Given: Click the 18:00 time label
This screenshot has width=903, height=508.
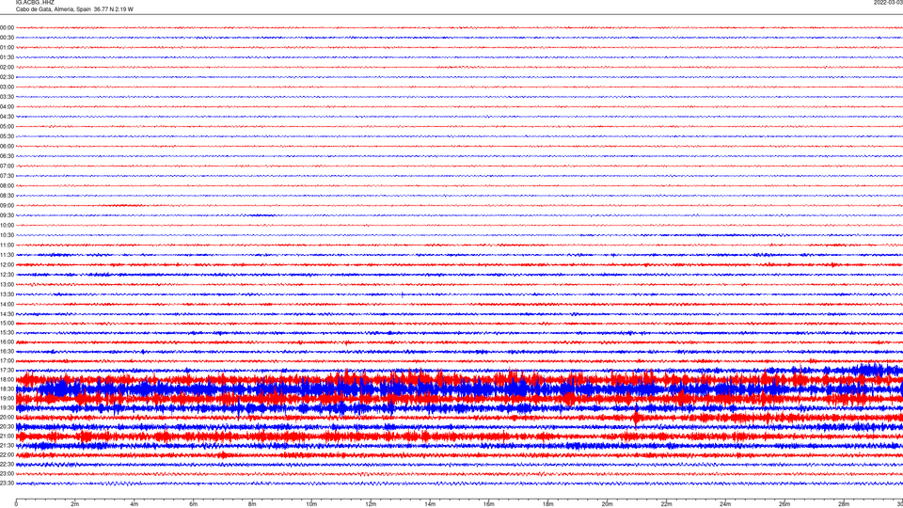Looking at the screenshot, I should point(7,379).
